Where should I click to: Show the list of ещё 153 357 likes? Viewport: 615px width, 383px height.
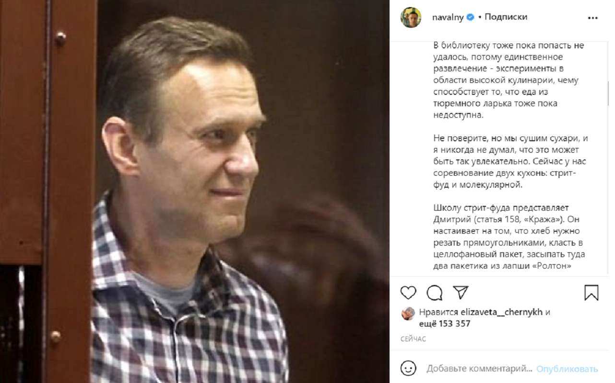click(445, 324)
